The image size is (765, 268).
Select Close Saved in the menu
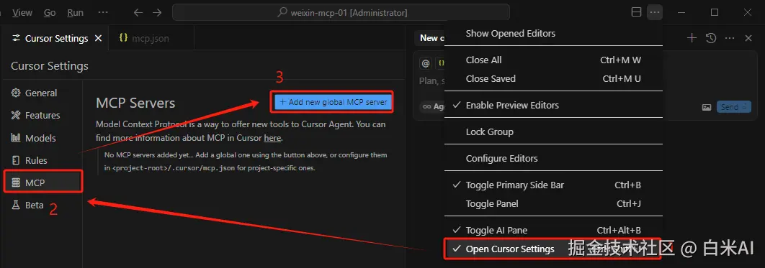[x=554, y=79]
